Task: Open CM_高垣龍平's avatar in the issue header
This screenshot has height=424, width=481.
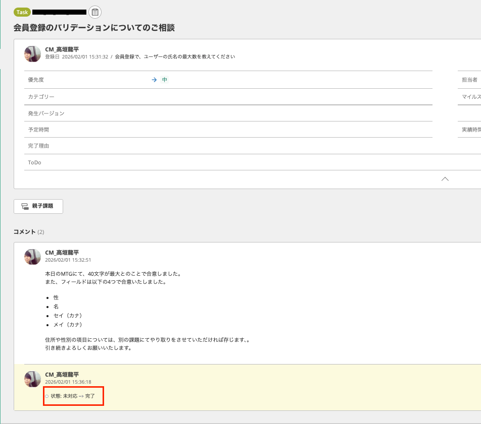Action: click(x=32, y=53)
